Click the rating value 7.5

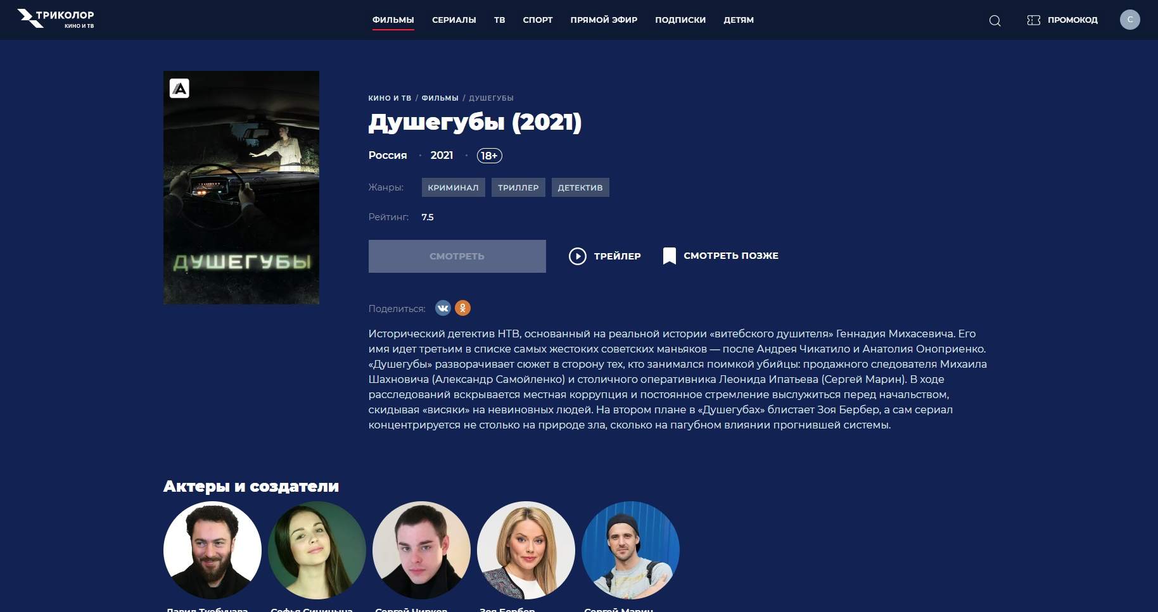pos(428,217)
